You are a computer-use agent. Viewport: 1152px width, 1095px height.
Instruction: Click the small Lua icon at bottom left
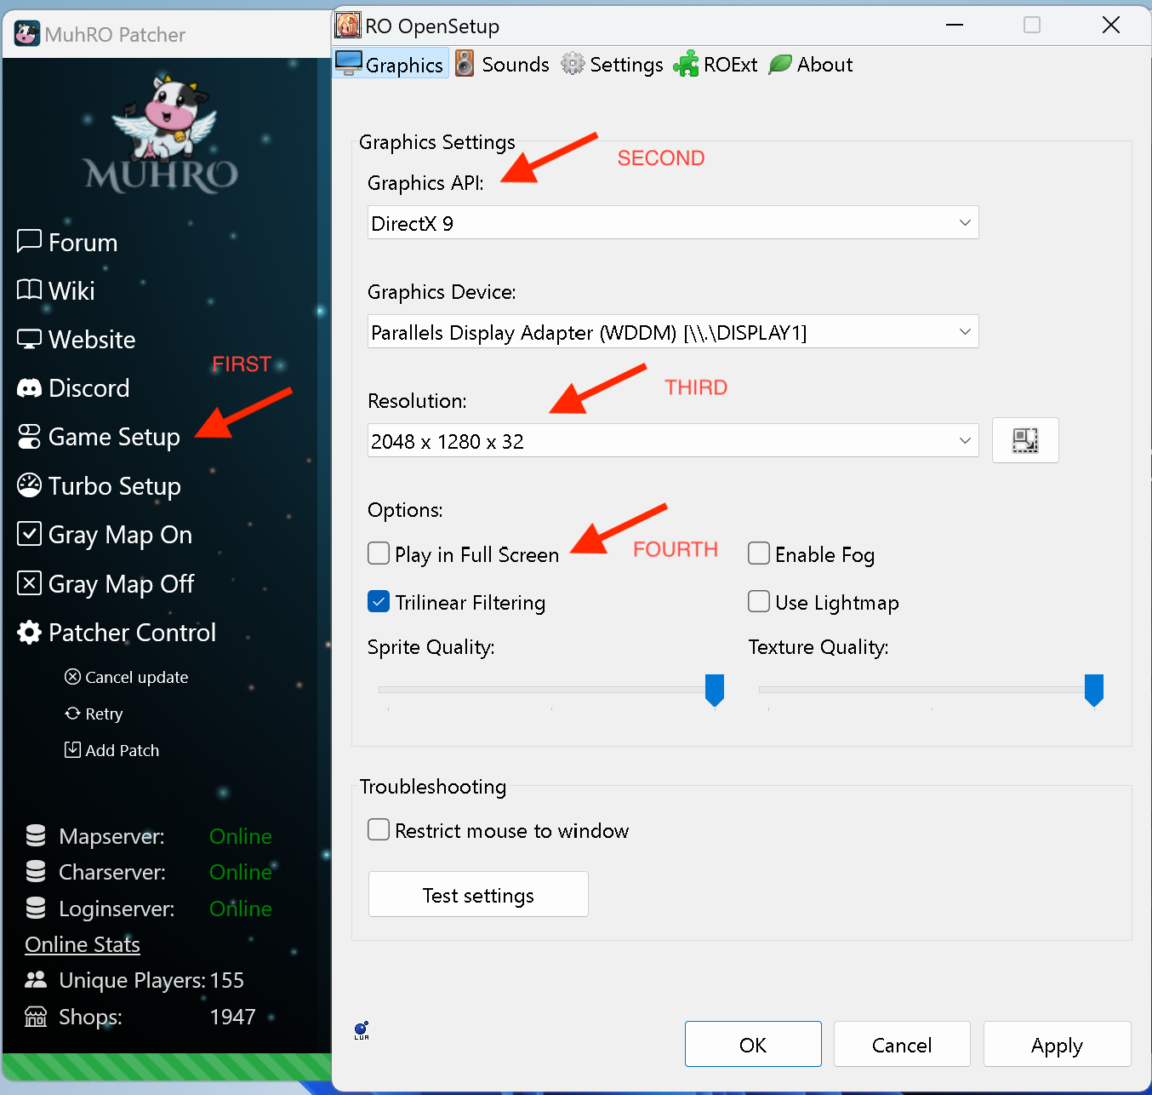[362, 1030]
